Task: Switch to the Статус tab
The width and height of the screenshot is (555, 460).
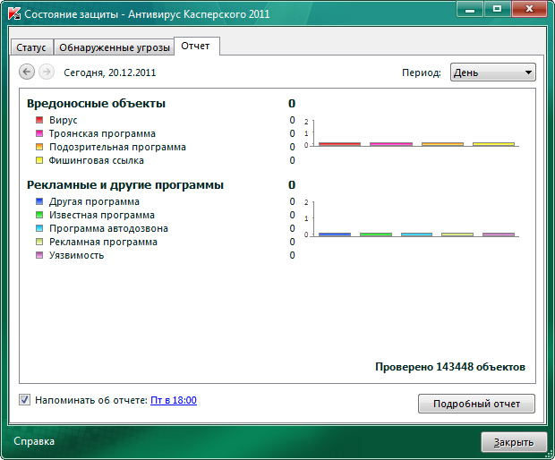Action: pos(31,47)
